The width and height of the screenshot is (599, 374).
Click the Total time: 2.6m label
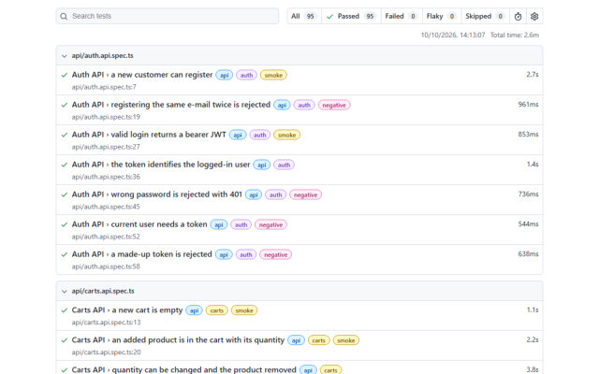pos(515,36)
